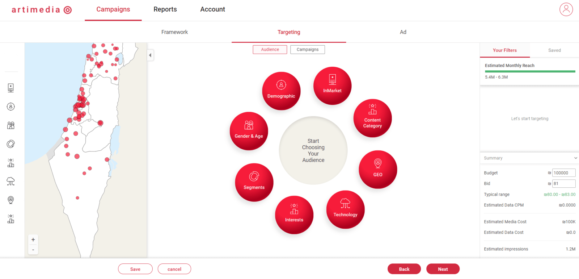Open the Segments sidebar icon
This screenshot has height=279, width=579.
tap(11, 144)
